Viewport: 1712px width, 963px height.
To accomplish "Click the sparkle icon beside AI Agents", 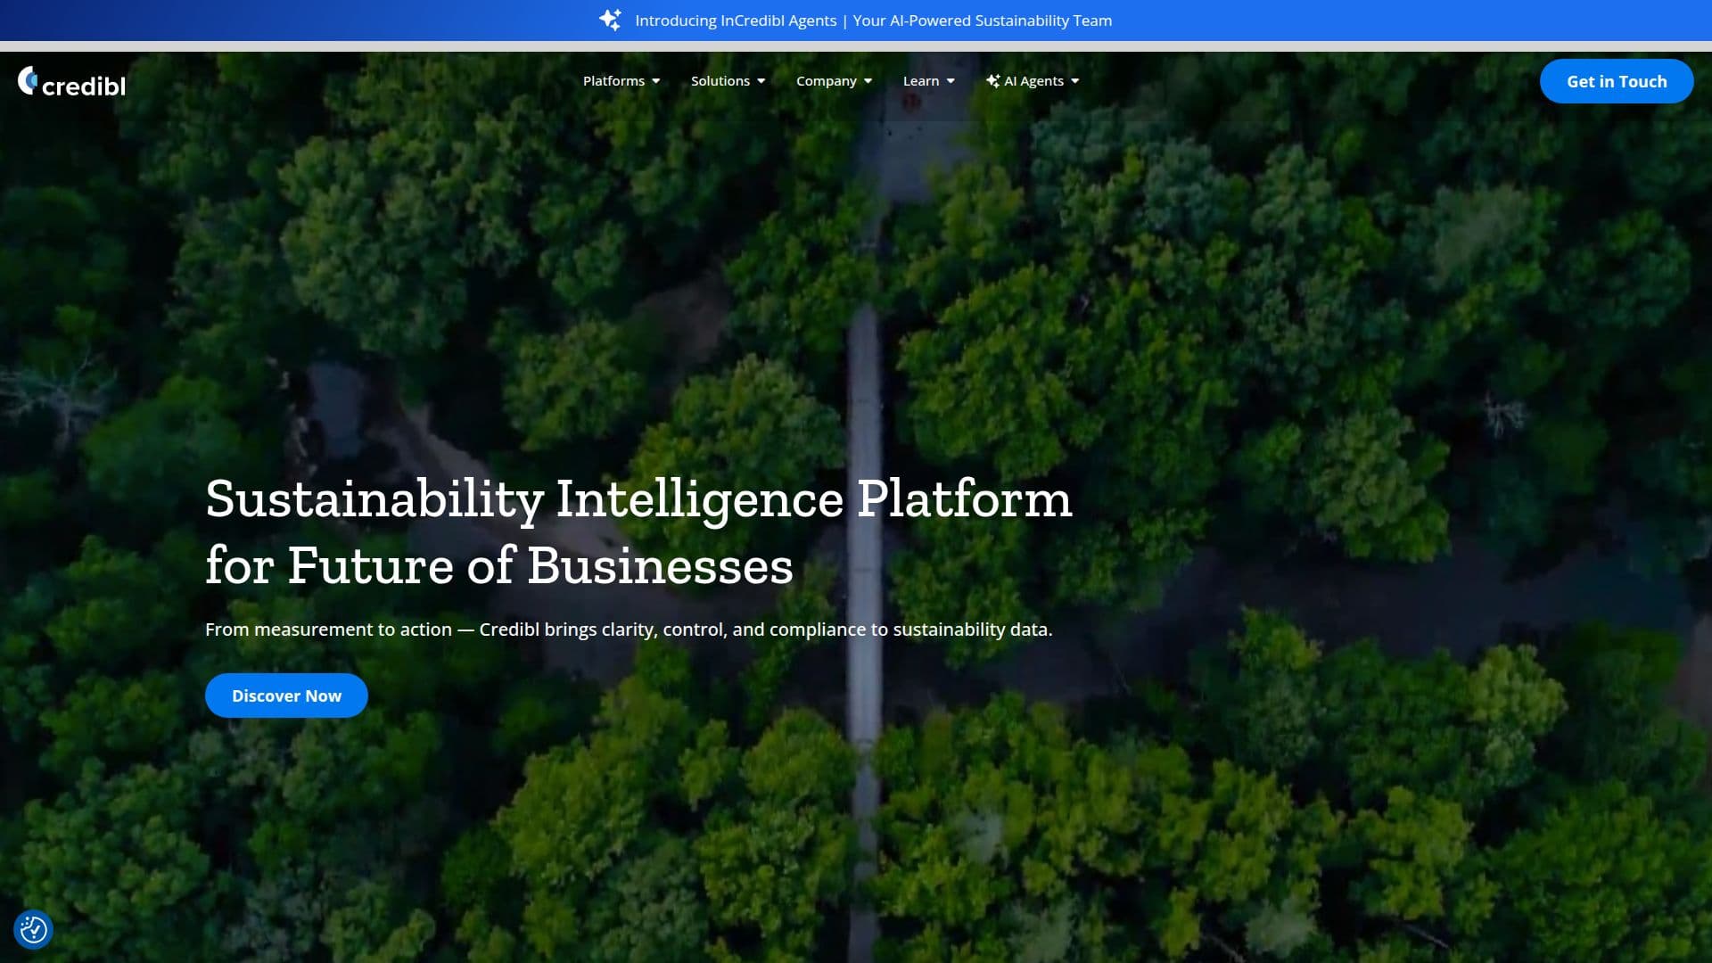I will coord(992,81).
